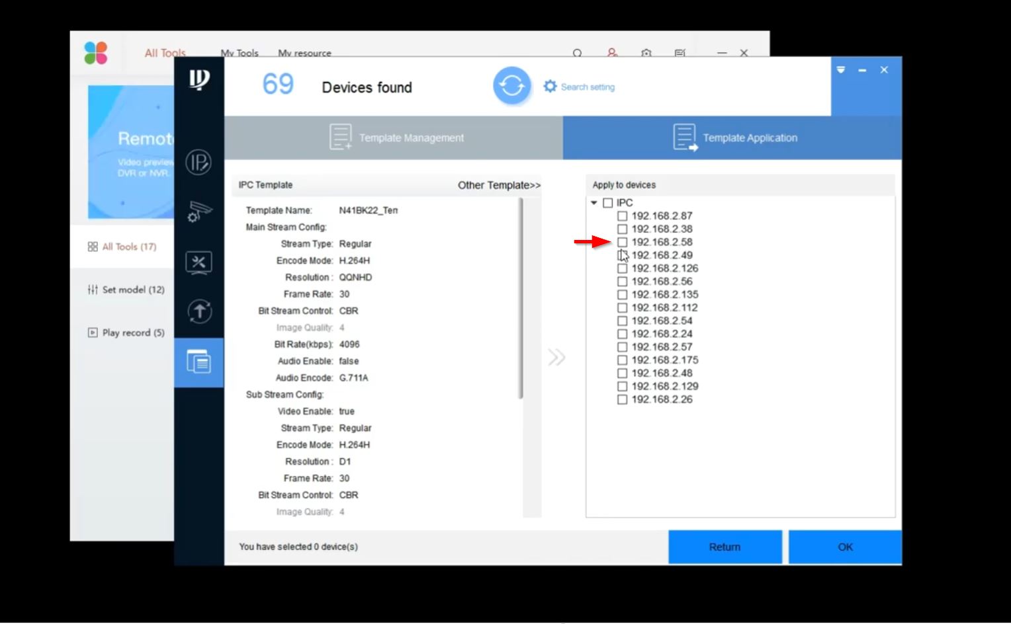Refresh the device search with the circular arrows button

(511, 86)
